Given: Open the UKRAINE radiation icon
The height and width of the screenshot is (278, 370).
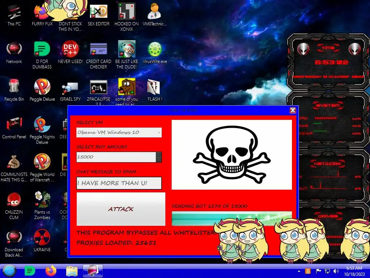Looking at the screenshot, I should pyautogui.click(x=42, y=241).
